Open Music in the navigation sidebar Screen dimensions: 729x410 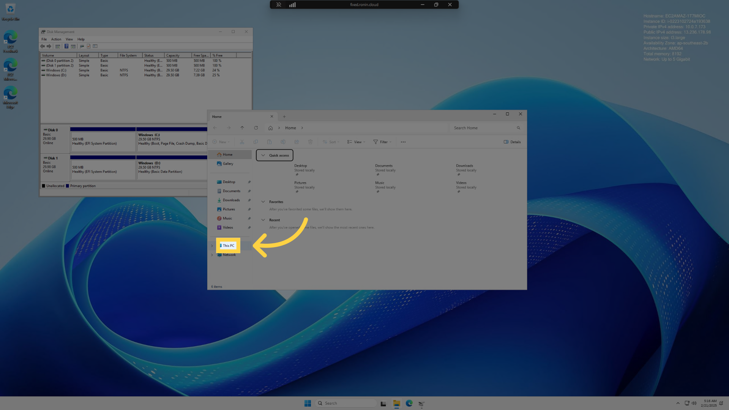pyautogui.click(x=227, y=218)
